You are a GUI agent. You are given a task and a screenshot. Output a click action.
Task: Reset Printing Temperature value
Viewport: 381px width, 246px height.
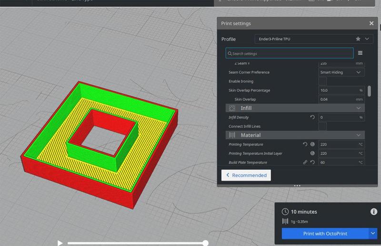pyautogui.click(x=305, y=144)
